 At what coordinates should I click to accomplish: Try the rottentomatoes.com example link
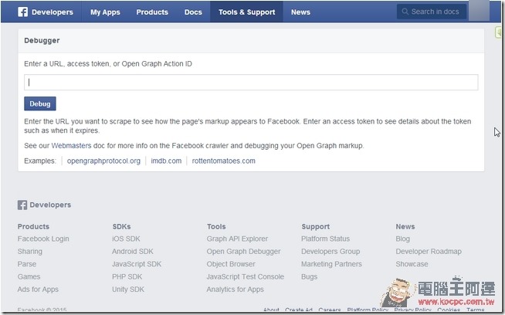click(x=223, y=161)
